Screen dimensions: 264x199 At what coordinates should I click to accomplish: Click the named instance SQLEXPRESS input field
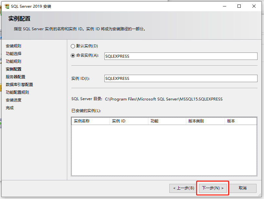point(181,56)
